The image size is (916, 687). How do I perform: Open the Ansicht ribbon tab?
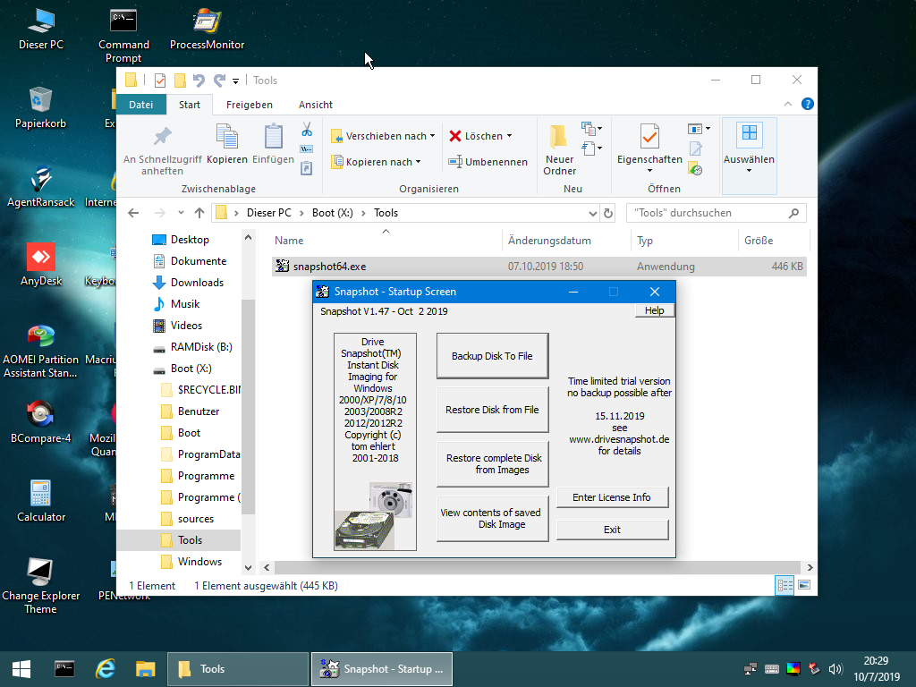[315, 105]
